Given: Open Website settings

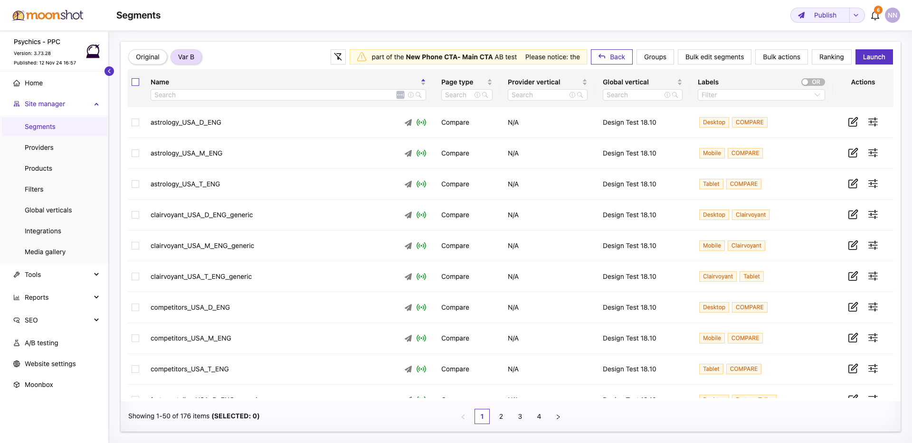Looking at the screenshot, I should coord(50,364).
